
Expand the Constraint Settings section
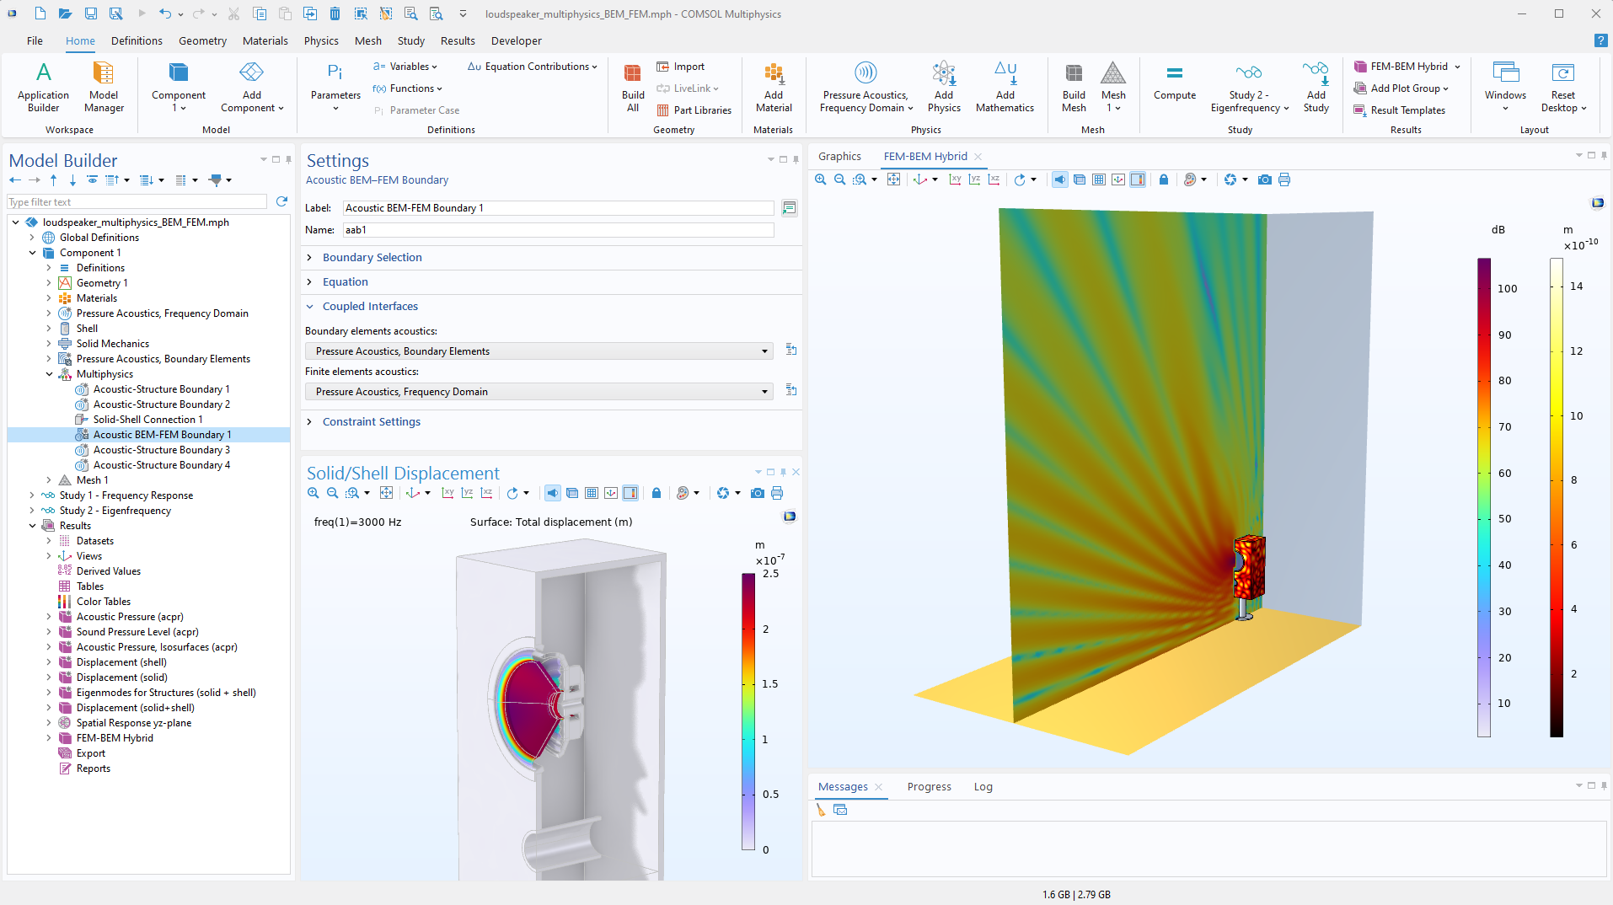point(371,422)
